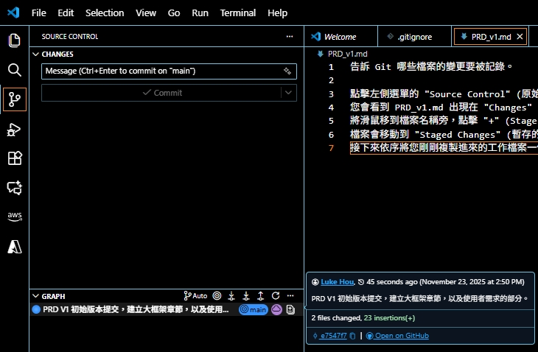Select the PRD V1 commit in the graph

(136, 309)
